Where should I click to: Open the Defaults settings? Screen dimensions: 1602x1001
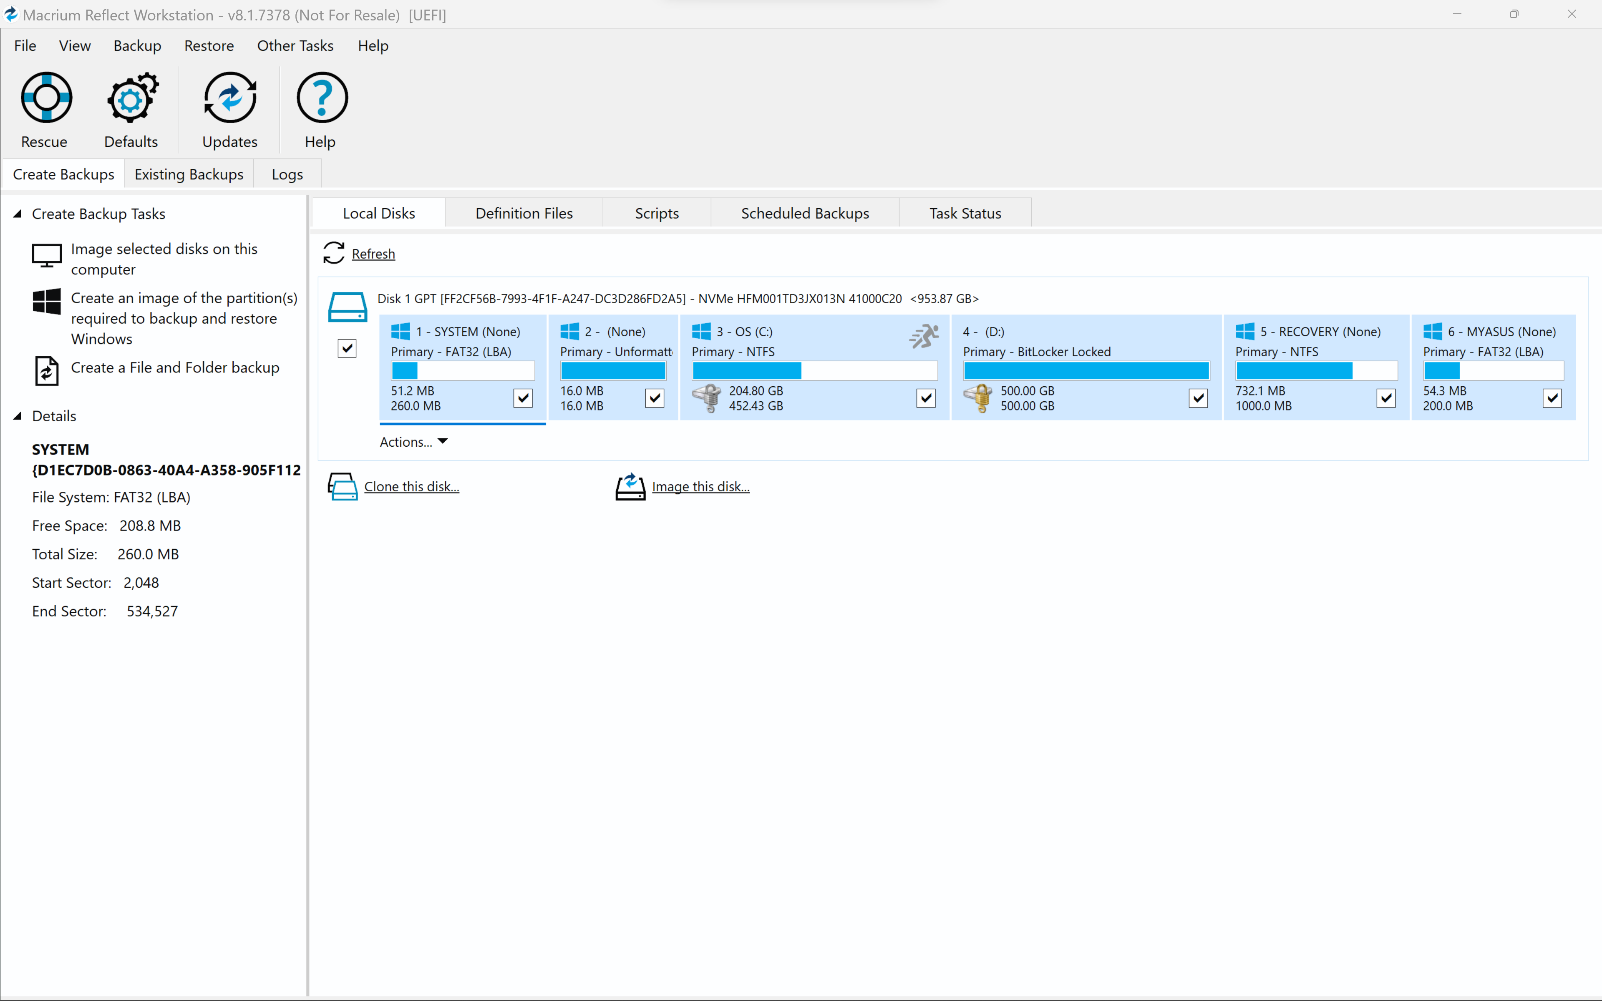[131, 109]
